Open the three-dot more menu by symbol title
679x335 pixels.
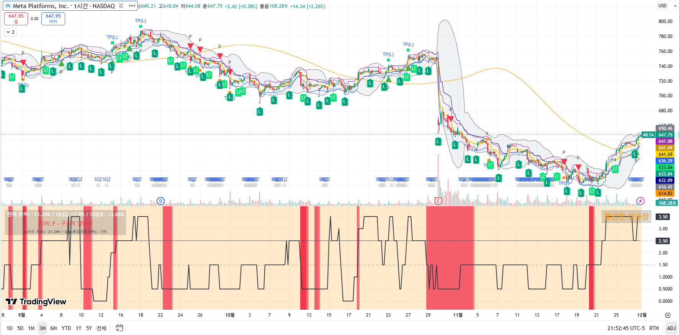click(132, 6)
